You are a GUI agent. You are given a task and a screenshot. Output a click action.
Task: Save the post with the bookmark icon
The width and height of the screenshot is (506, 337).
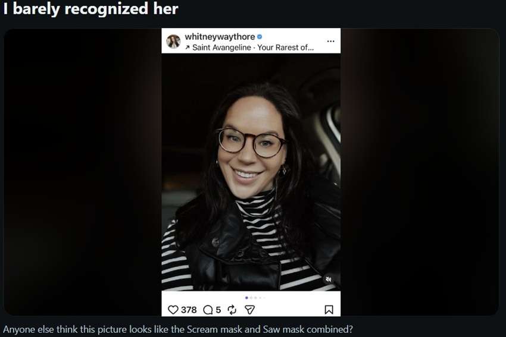pyautogui.click(x=329, y=310)
